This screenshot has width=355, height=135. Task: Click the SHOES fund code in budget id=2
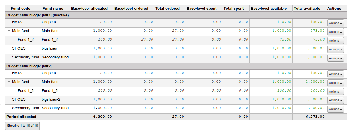pos(19,99)
